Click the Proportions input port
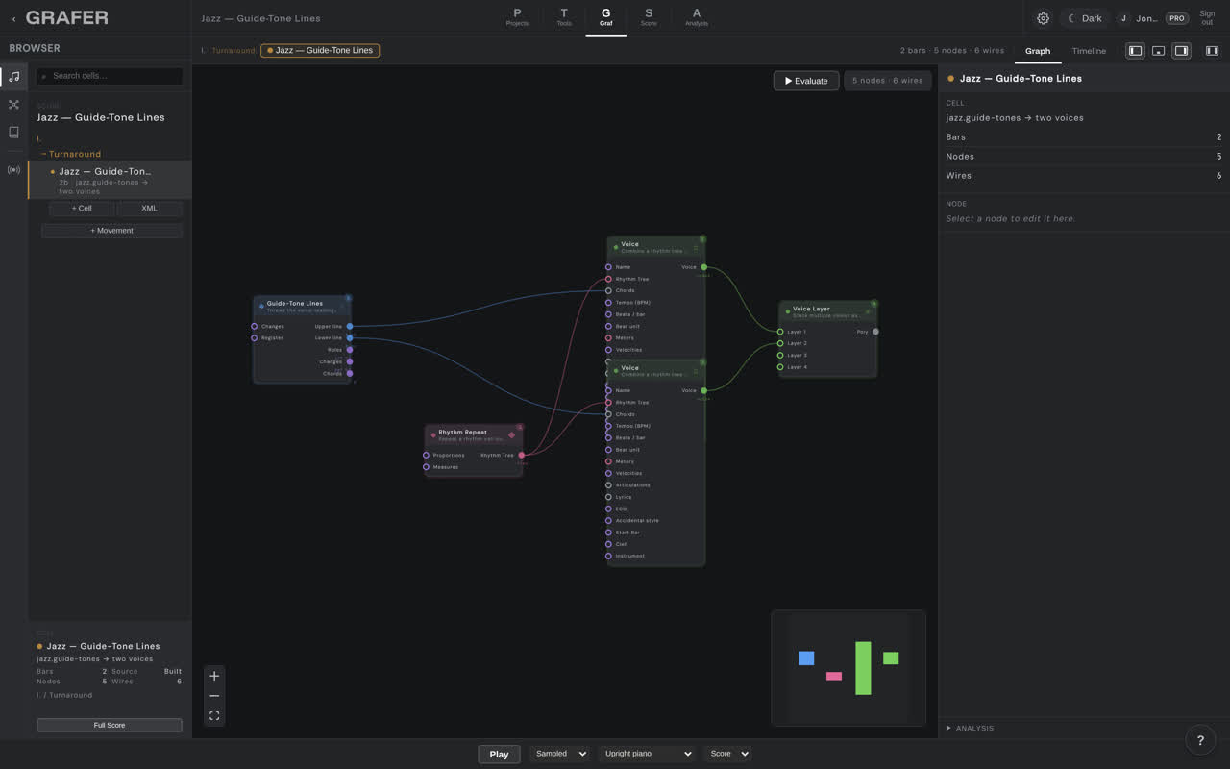1230x769 pixels. (426, 455)
